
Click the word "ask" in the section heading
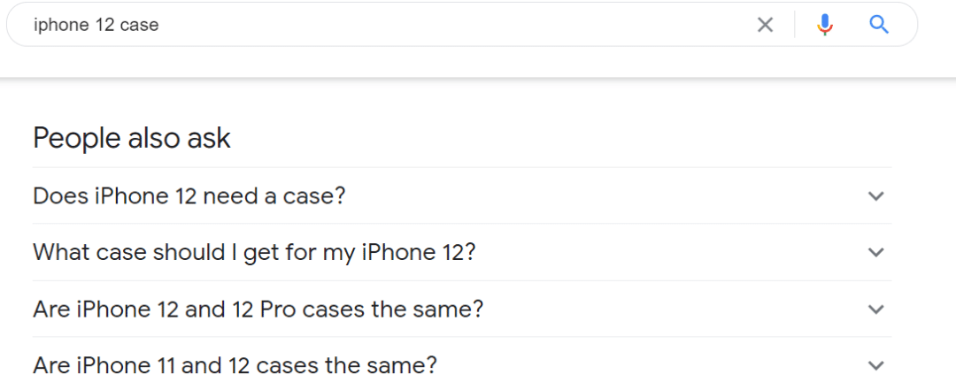209,138
